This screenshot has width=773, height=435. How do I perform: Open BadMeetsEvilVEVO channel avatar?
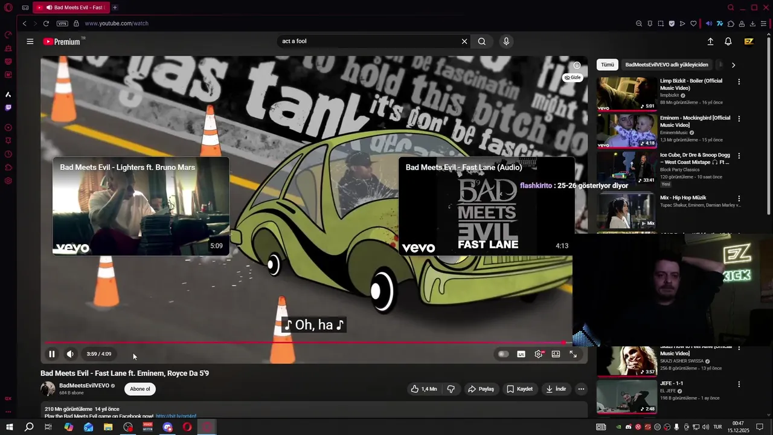pos(48,389)
